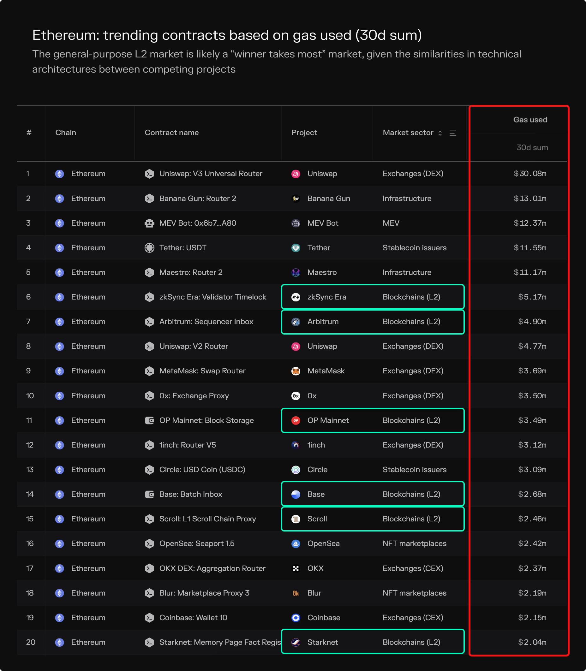Click the MEV Bot project robot icon
586x671 pixels.
(296, 223)
